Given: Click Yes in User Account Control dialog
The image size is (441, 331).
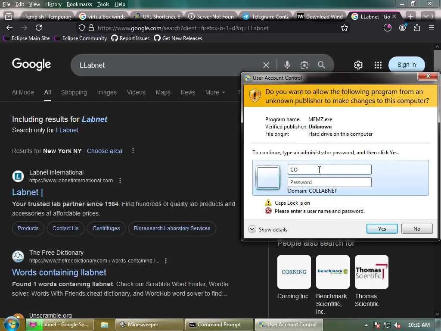Looking at the screenshot, I should [382, 229].
